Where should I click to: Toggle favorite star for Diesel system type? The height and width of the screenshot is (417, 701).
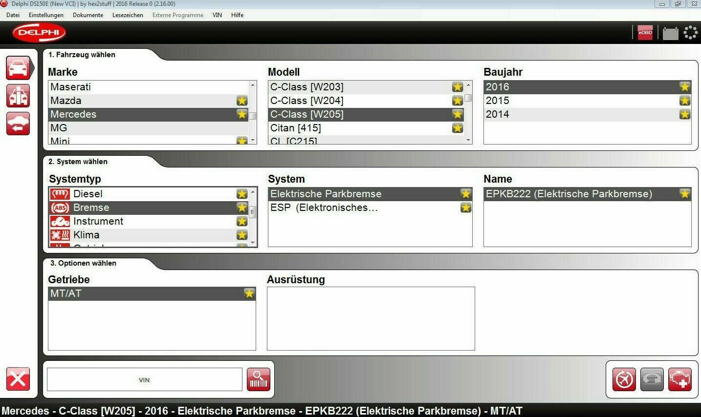click(x=242, y=194)
